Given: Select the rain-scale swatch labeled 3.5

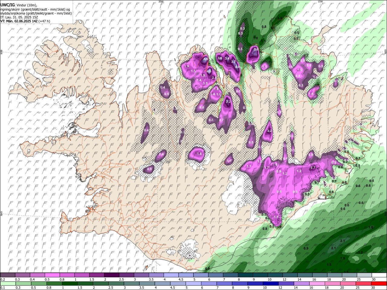Looking at the screenshot, I should (147, 284).
